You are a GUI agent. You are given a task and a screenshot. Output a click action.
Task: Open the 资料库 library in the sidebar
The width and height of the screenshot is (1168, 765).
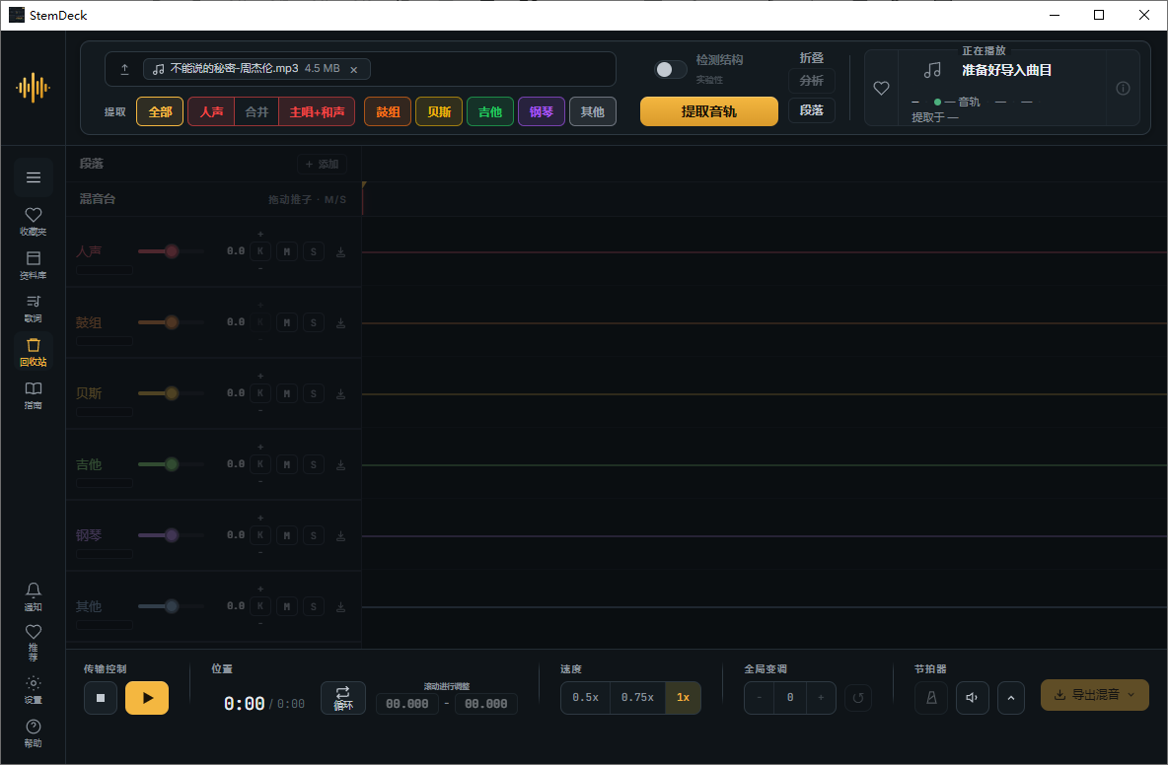click(x=34, y=265)
